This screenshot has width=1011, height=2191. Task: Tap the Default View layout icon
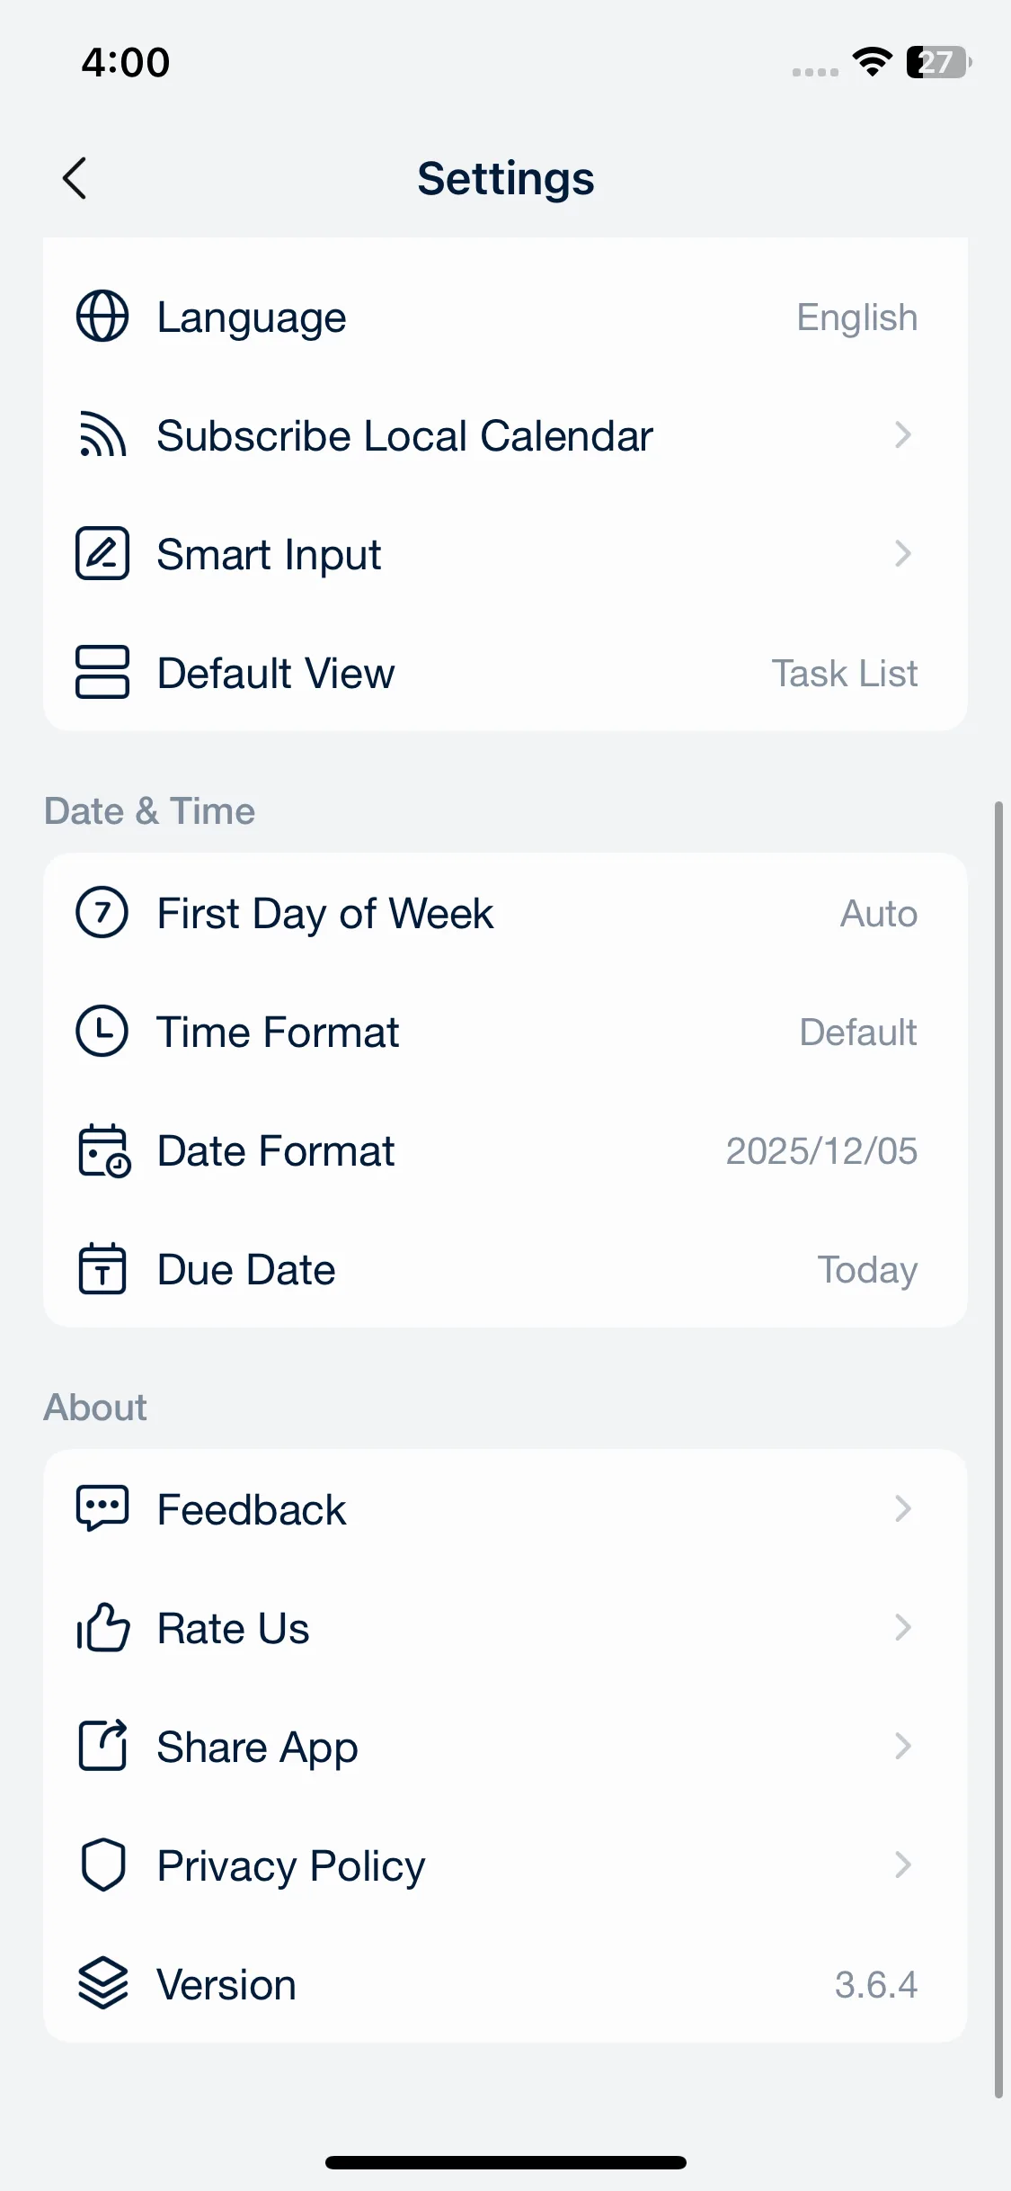[x=102, y=673]
